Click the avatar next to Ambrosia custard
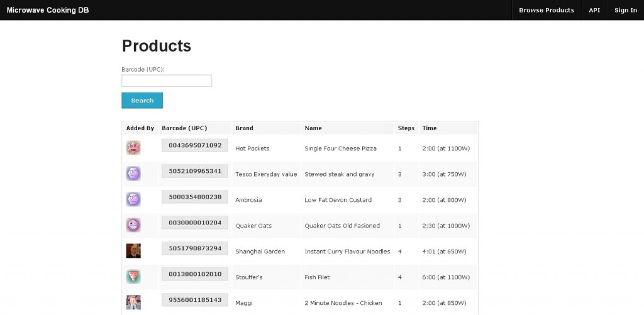The width and height of the screenshot is (644, 315). click(133, 199)
